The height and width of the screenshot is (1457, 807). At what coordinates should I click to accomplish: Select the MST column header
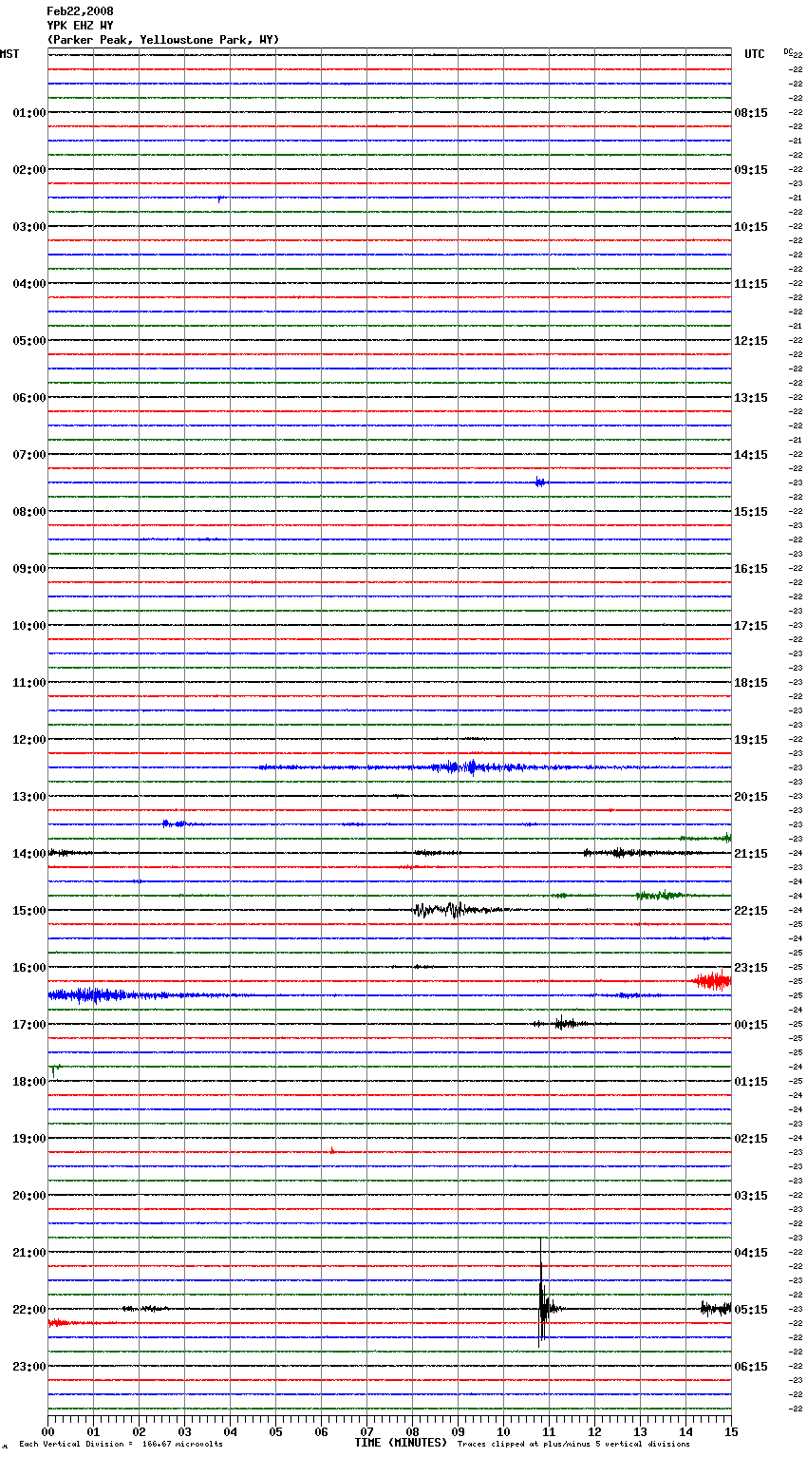(x=9, y=54)
